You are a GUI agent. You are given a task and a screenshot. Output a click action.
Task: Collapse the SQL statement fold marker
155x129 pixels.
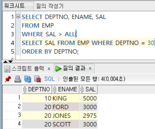coord(18,16)
